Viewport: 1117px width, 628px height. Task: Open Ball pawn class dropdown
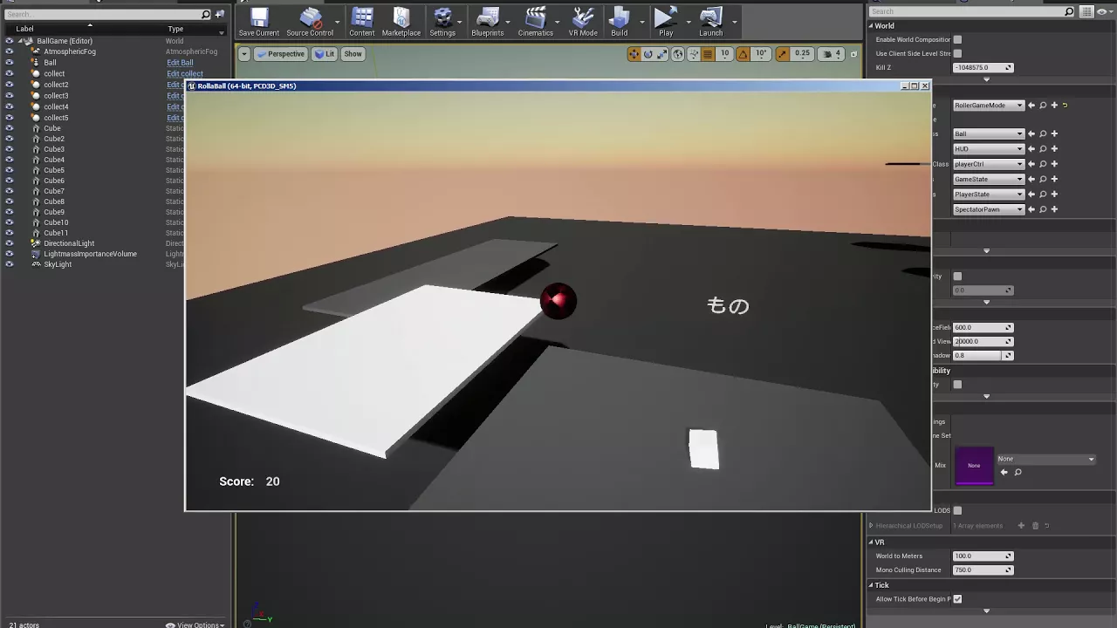[x=989, y=134]
